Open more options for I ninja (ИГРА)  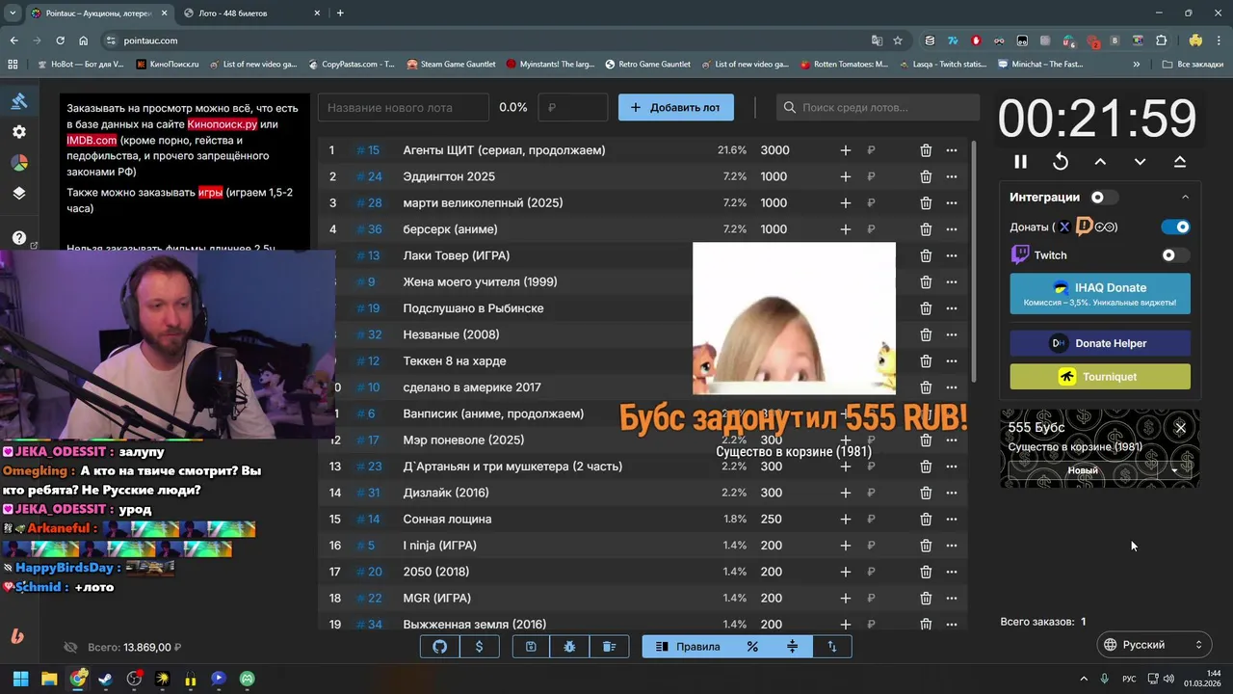(x=952, y=546)
